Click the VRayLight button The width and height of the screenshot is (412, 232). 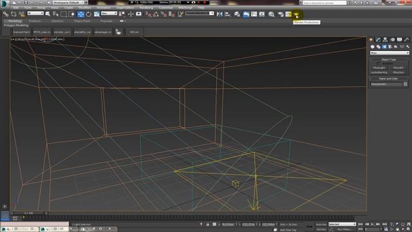(379, 68)
